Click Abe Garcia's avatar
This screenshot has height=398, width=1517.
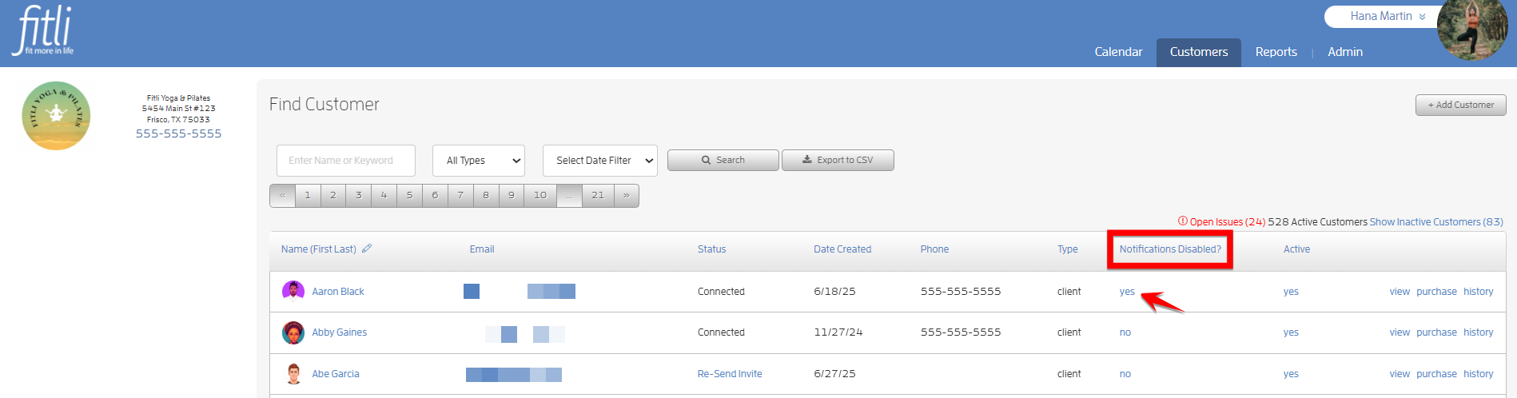pos(293,374)
